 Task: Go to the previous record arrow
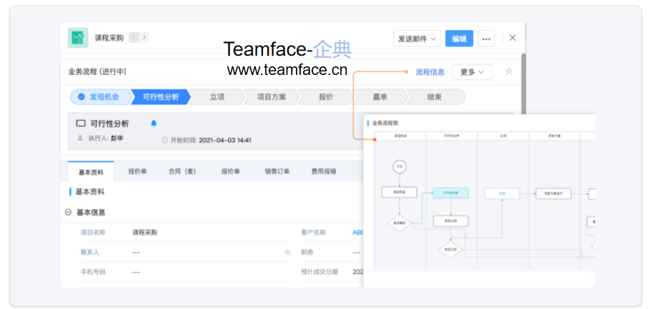[x=134, y=37]
